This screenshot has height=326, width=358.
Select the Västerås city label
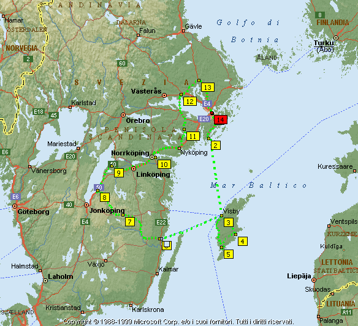click(146, 91)
